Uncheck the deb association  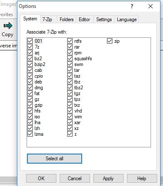tap(30, 82)
